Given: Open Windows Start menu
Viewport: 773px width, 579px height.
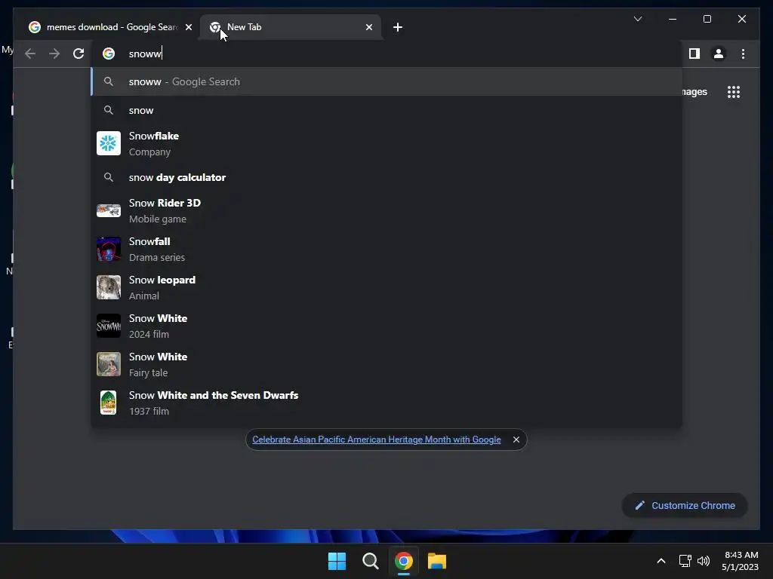Looking at the screenshot, I should [x=337, y=561].
